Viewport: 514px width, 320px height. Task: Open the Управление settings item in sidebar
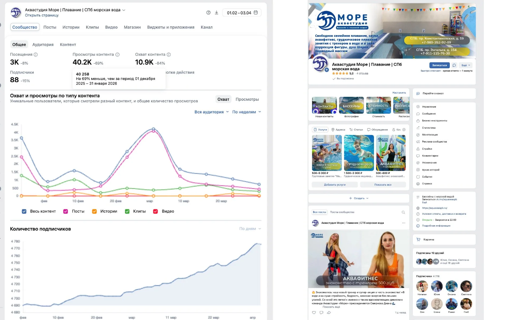pos(429,107)
